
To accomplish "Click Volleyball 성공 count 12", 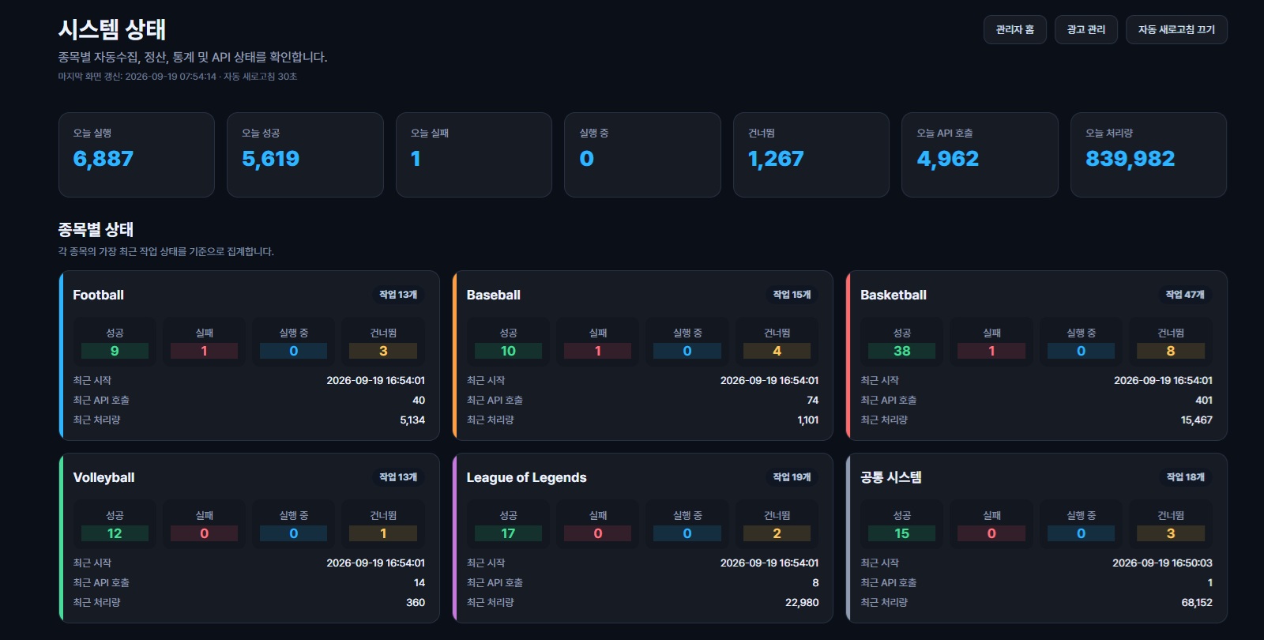I will [115, 533].
